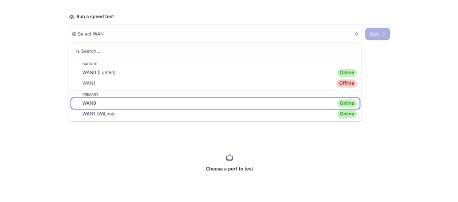Click the globe icon in Select WAN field
The height and width of the screenshot is (202, 458).
pos(74,34)
